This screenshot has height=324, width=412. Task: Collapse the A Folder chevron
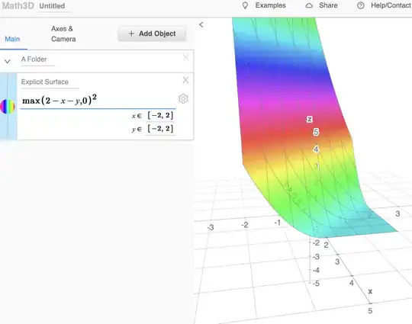pyautogui.click(x=8, y=62)
